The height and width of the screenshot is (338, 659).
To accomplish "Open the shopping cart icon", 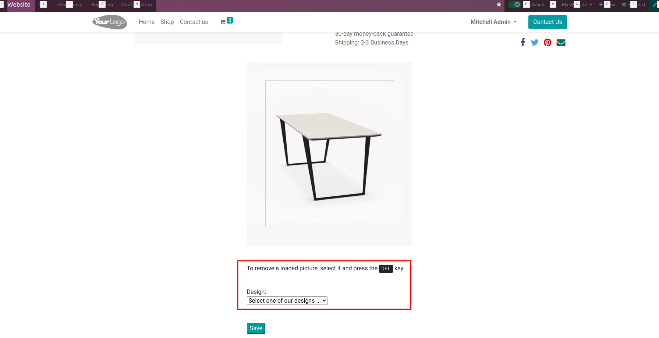I will [223, 22].
